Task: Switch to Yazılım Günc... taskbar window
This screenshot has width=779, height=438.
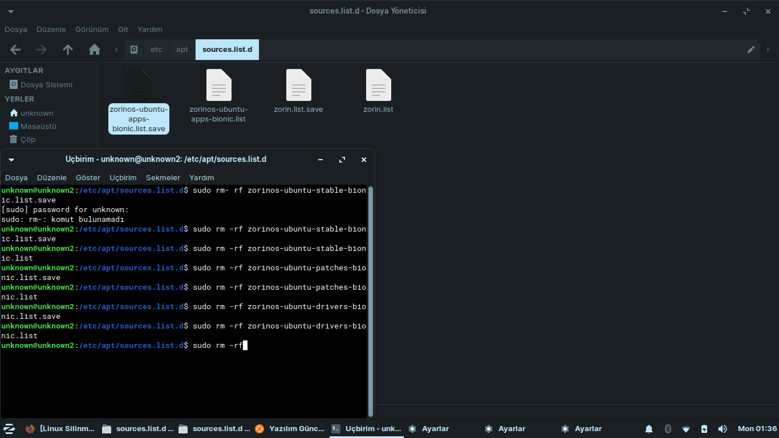Action: 290,428
